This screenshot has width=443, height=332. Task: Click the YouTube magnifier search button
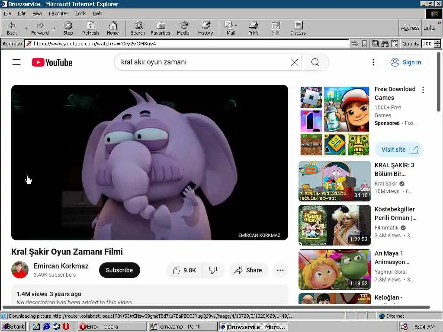315,62
